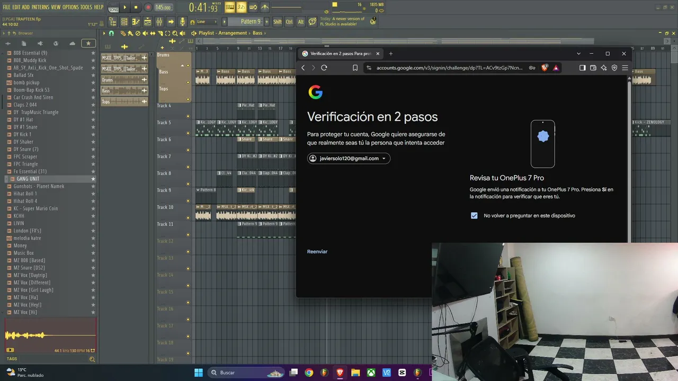Open the javiersolo120@gmail.com account dropdown
The width and height of the screenshot is (678, 381).
tap(349, 158)
